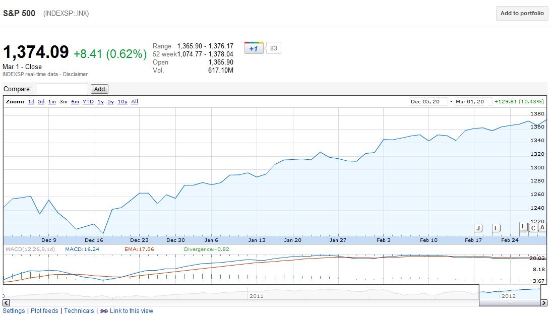Click the Google +1 button
This screenshot has width=552, height=317.
point(254,48)
